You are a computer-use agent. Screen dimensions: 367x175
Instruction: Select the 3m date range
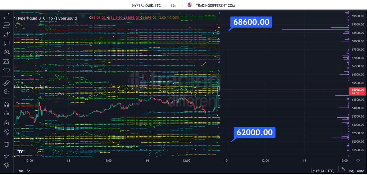[x=20, y=171]
